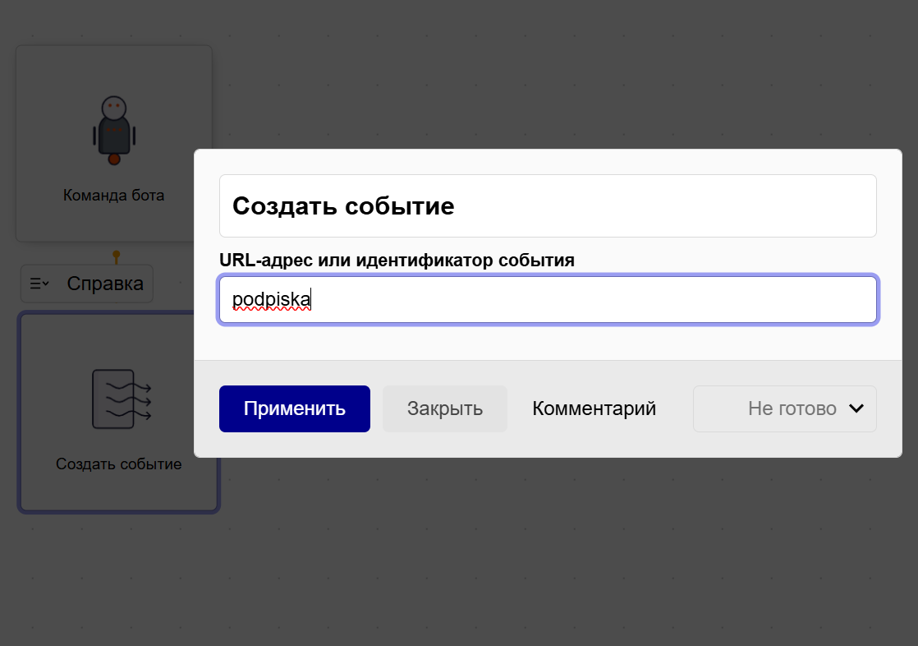Click the chevron arrow in the Не готово dropdown
This screenshot has height=646, width=918.
click(856, 408)
